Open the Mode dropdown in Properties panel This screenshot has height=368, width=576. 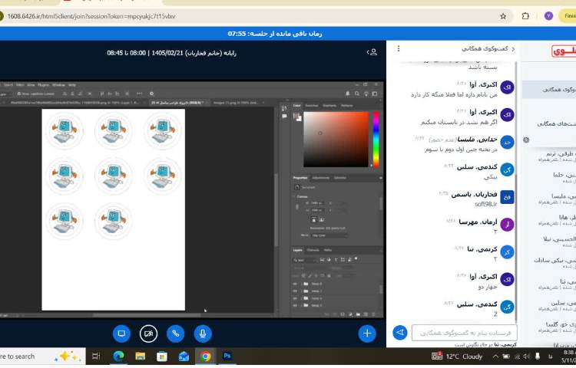(329, 235)
